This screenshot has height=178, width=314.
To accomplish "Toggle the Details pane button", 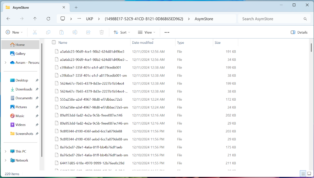I will 299,32.
